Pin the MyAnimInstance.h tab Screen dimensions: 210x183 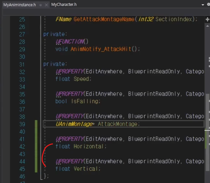(x=40, y=5)
